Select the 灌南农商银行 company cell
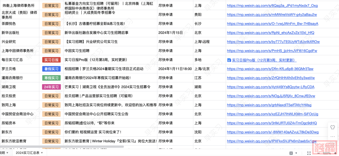The width and height of the screenshot is (339, 156). pos(19,78)
